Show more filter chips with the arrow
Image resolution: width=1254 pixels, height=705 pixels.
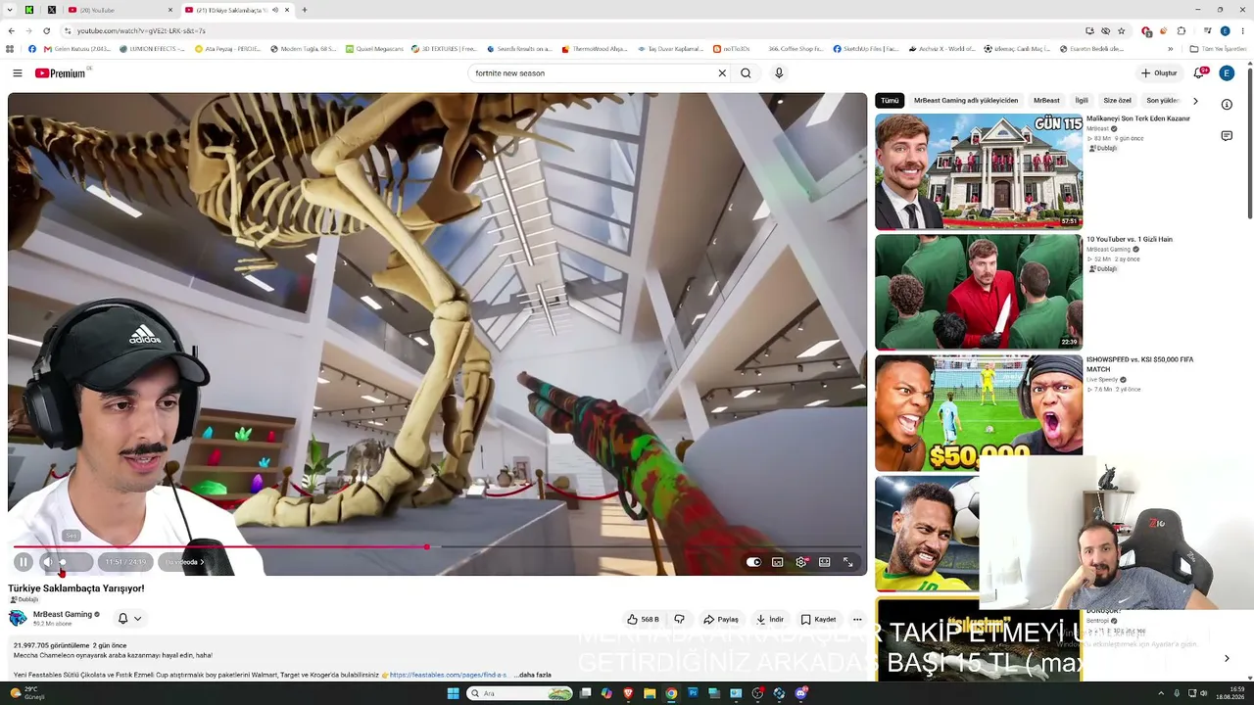tap(1195, 101)
